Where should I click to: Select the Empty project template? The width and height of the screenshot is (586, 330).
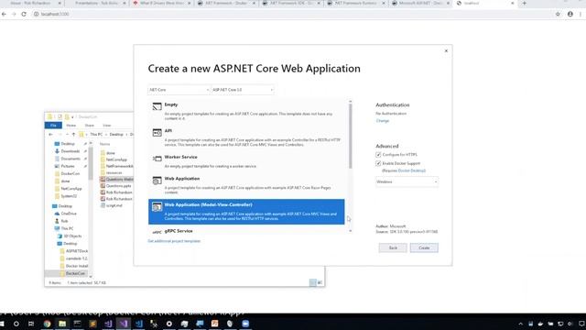[246, 111]
